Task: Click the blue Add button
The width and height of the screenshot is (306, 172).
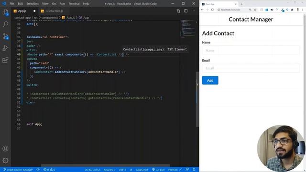Action: (210, 80)
